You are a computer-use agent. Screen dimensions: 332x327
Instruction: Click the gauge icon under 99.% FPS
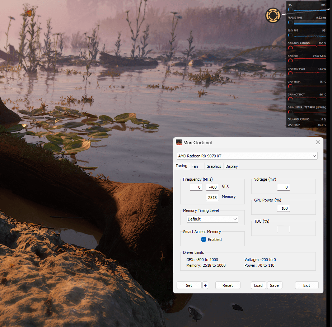(290, 35)
